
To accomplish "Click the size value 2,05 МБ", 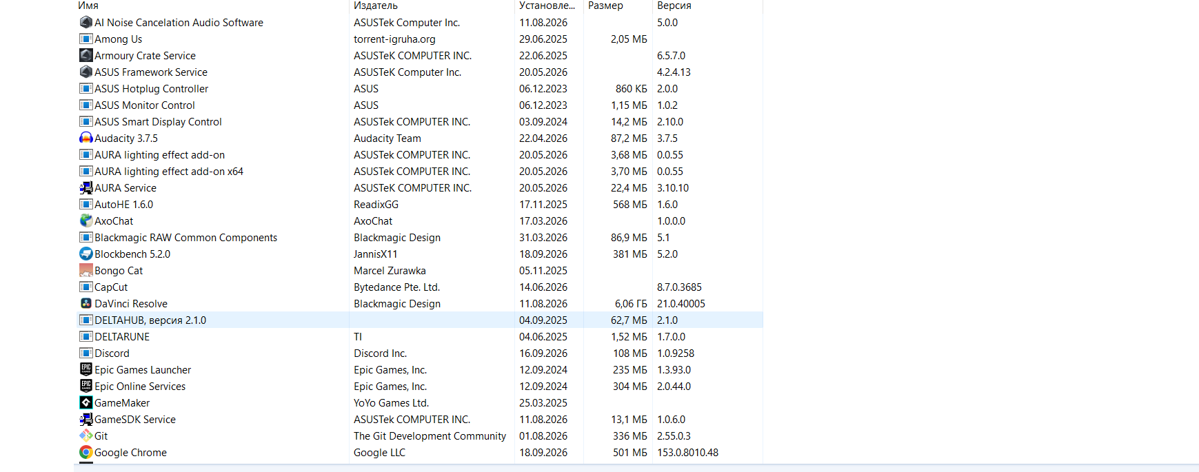I will point(629,39).
